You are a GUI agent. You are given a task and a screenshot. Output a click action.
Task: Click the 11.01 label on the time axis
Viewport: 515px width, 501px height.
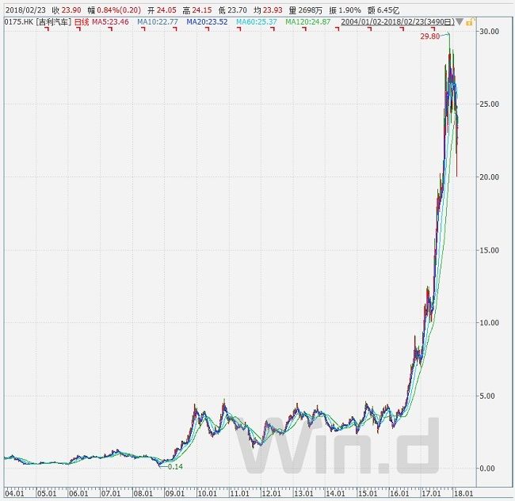239,493
